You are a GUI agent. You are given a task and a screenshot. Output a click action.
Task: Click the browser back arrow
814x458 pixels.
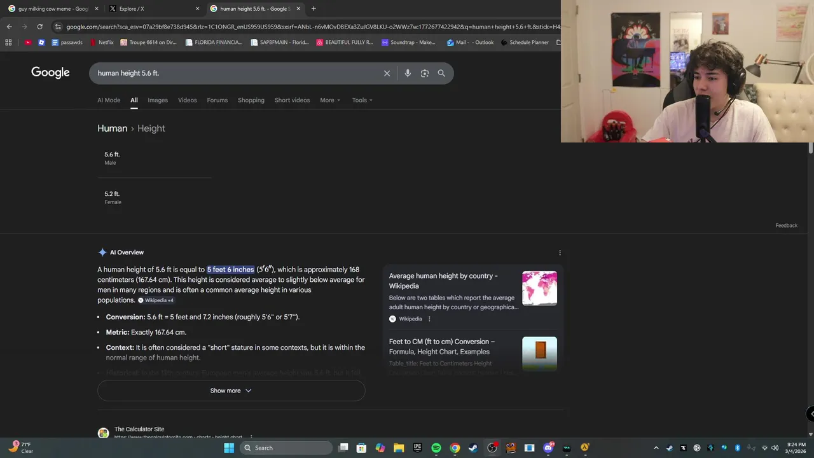click(9, 27)
